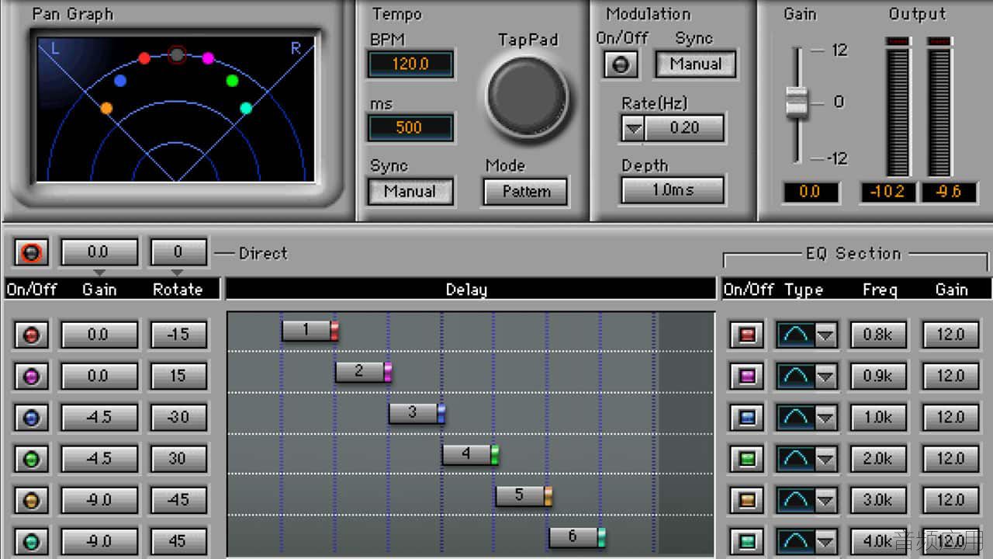Click the 1.0k EQ frequency value
The width and height of the screenshot is (993, 559).
[x=878, y=418]
